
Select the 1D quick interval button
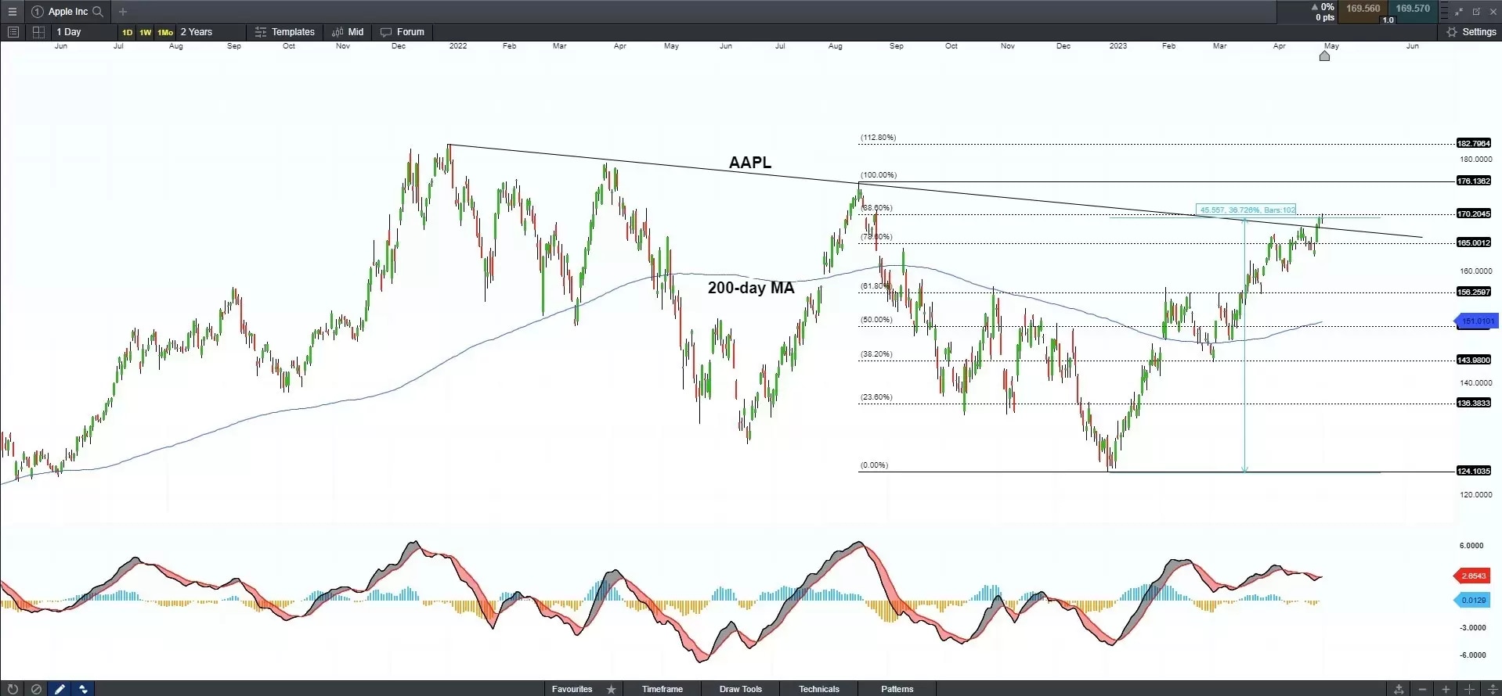127,33
